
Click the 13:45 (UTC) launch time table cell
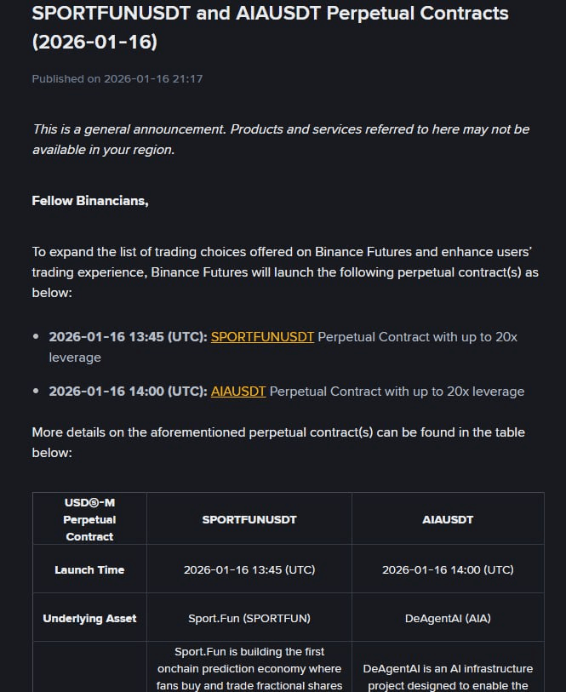tap(249, 569)
